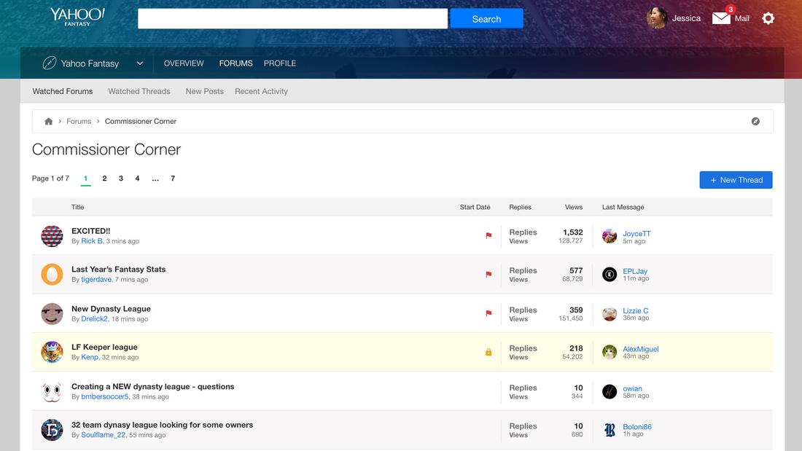Screen dimensions: 802x451
Task: Expand the pagination ellipsis for more pages
Action: pos(155,179)
